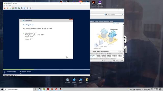Screen dimensions: 163x91
Task: Click the 'Type here to search' taskbar box
Action: pyautogui.click(x=19, y=89)
